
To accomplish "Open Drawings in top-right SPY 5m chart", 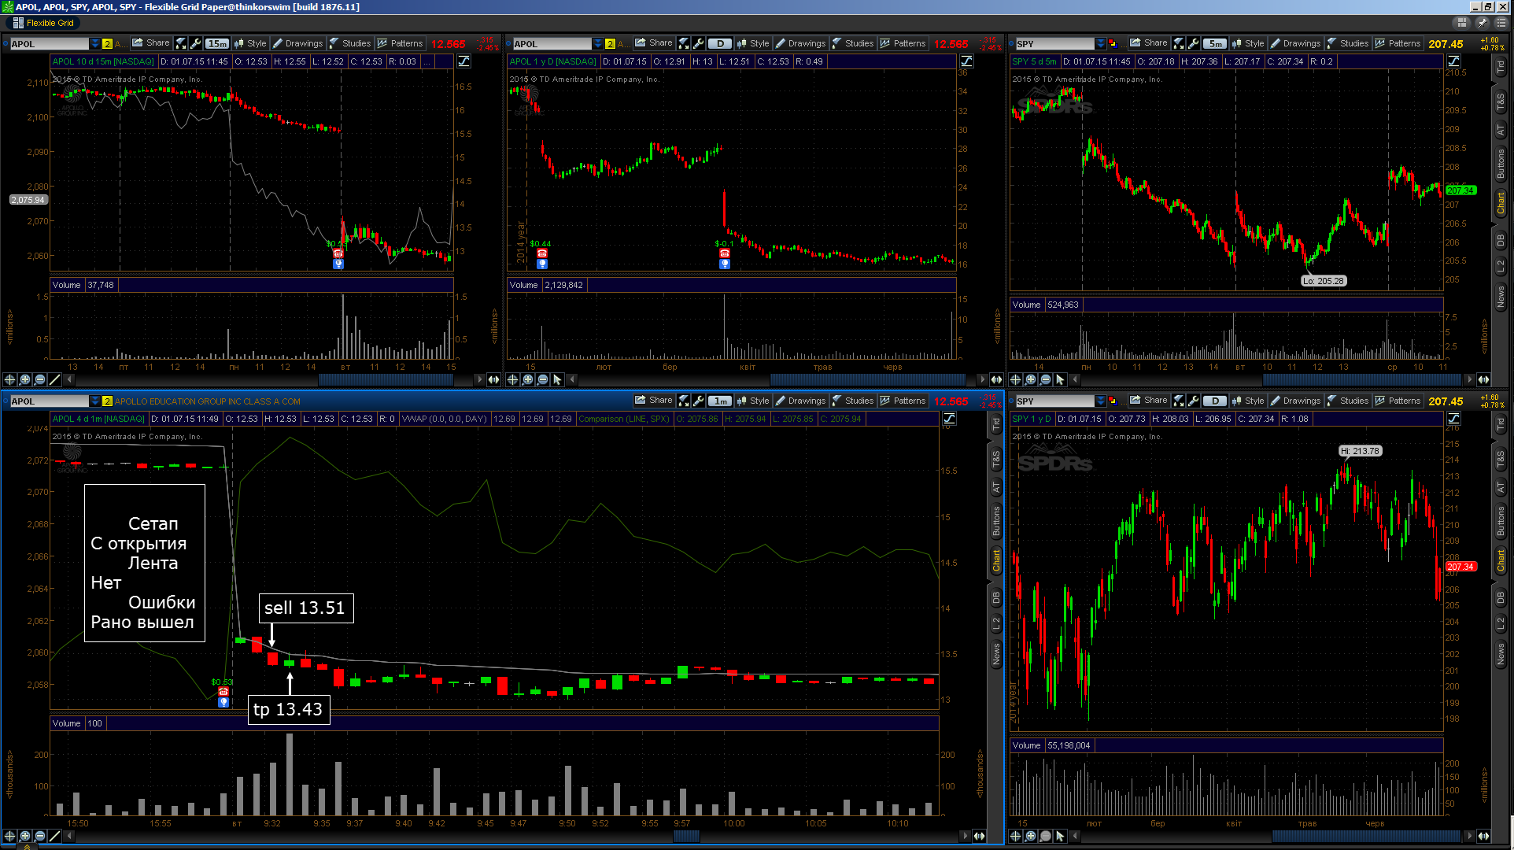I will click(x=1295, y=43).
